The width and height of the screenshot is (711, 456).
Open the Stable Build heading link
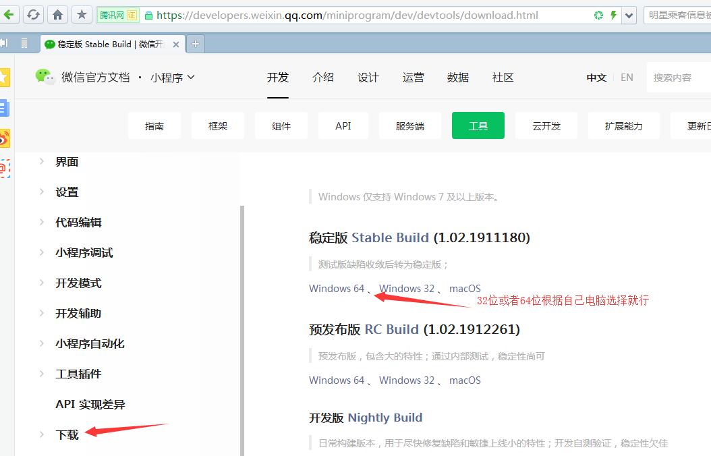pyautogui.click(x=390, y=237)
